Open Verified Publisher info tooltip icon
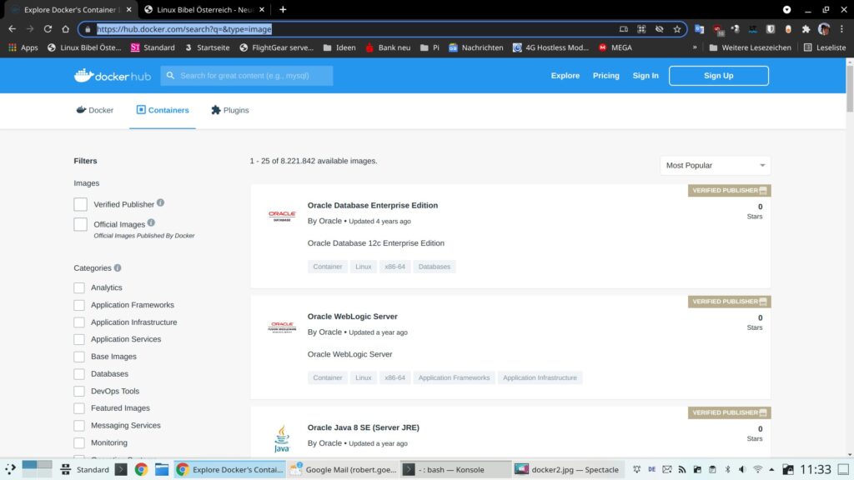Viewport: 854px width, 480px height. (161, 202)
